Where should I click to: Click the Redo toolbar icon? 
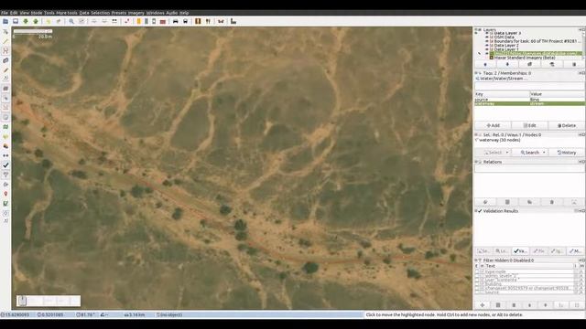coord(59,21)
